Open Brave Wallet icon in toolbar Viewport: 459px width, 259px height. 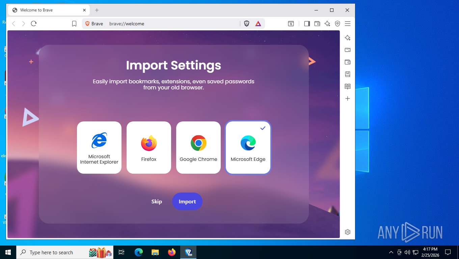point(317,24)
